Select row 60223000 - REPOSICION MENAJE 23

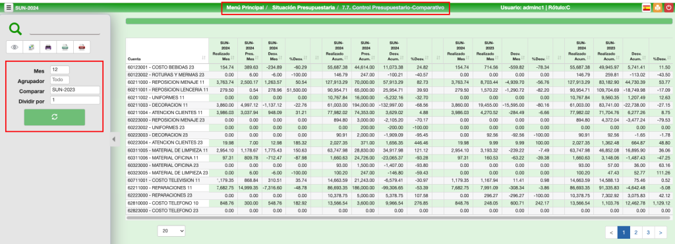click(398, 120)
